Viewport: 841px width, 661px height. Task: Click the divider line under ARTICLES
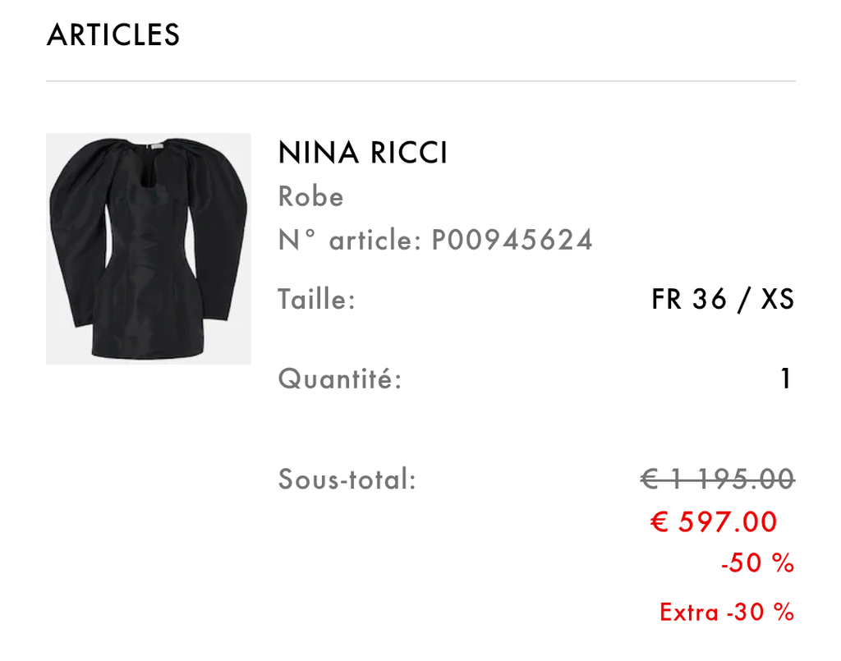coord(420,81)
